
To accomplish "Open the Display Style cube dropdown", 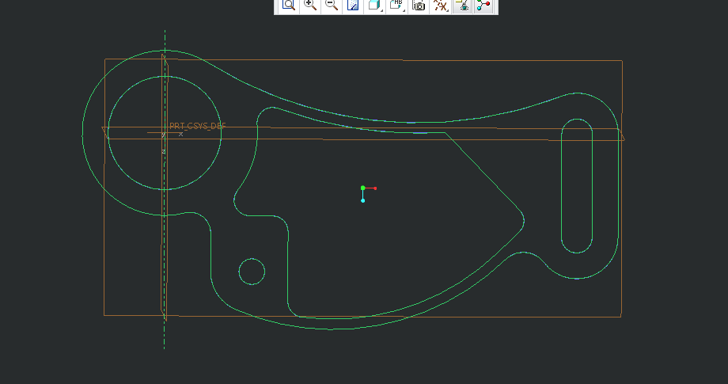I will click(375, 6).
